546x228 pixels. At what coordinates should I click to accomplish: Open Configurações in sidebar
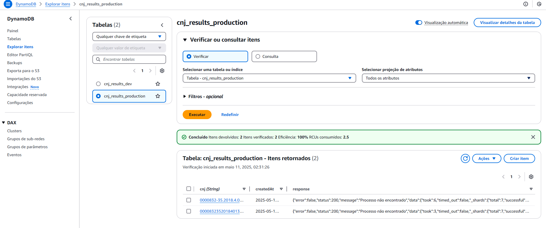click(x=20, y=103)
